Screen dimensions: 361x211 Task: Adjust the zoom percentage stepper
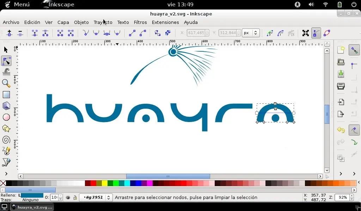pos(351,197)
